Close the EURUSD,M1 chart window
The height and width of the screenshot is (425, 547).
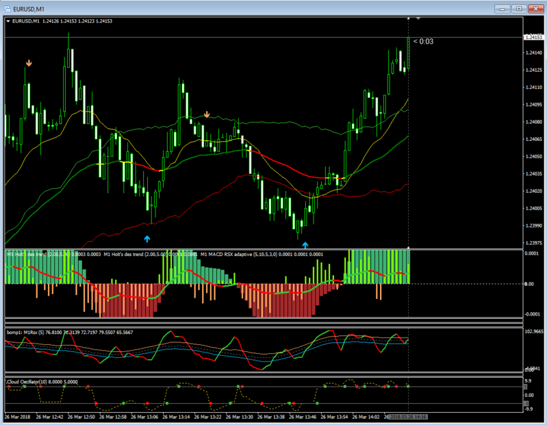[x=536, y=9]
